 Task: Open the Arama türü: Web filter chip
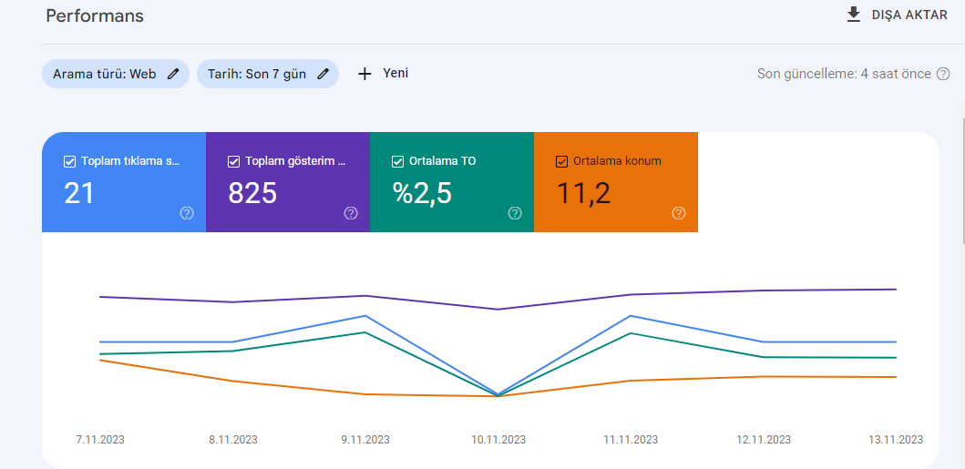[x=116, y=75]
